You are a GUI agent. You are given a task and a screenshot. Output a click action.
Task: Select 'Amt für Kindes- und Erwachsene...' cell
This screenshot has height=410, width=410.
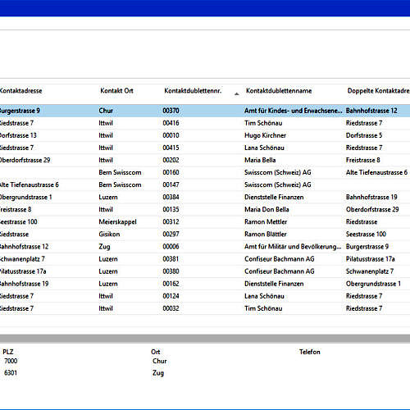click(293, 111)
